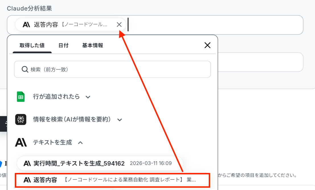Click the green Google Sheets icon
Image resolution: width=315 pixels, height=190 pixels.
(21, 97)
